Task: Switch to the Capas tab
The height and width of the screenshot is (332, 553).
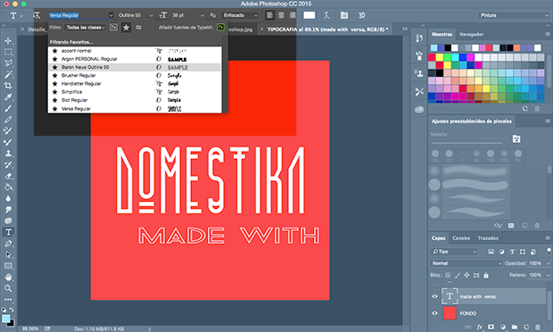Action: click(x=438, y=238)
